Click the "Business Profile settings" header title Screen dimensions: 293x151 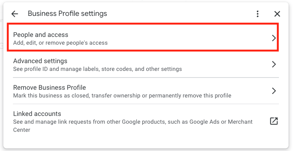pos(67,14)
